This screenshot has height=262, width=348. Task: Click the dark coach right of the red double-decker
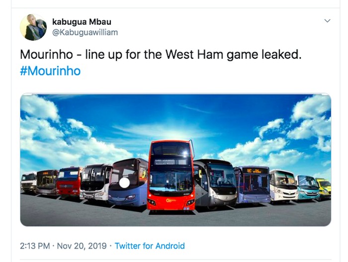click(x=215, y=182)
